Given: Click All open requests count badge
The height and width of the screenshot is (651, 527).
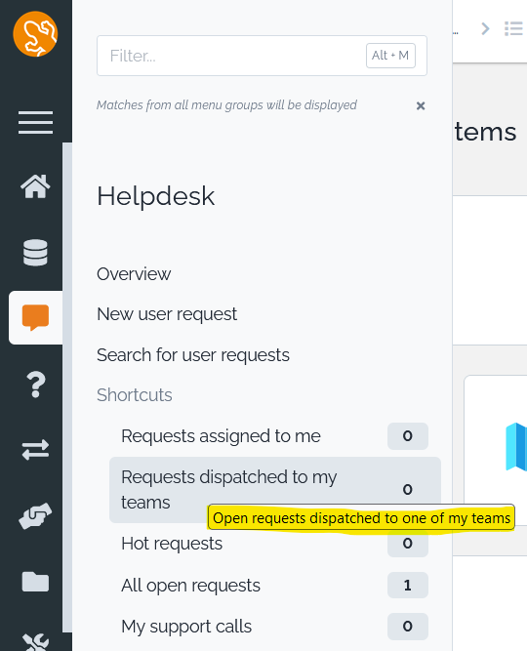Looking at the screenshot, I should point(407,585).
